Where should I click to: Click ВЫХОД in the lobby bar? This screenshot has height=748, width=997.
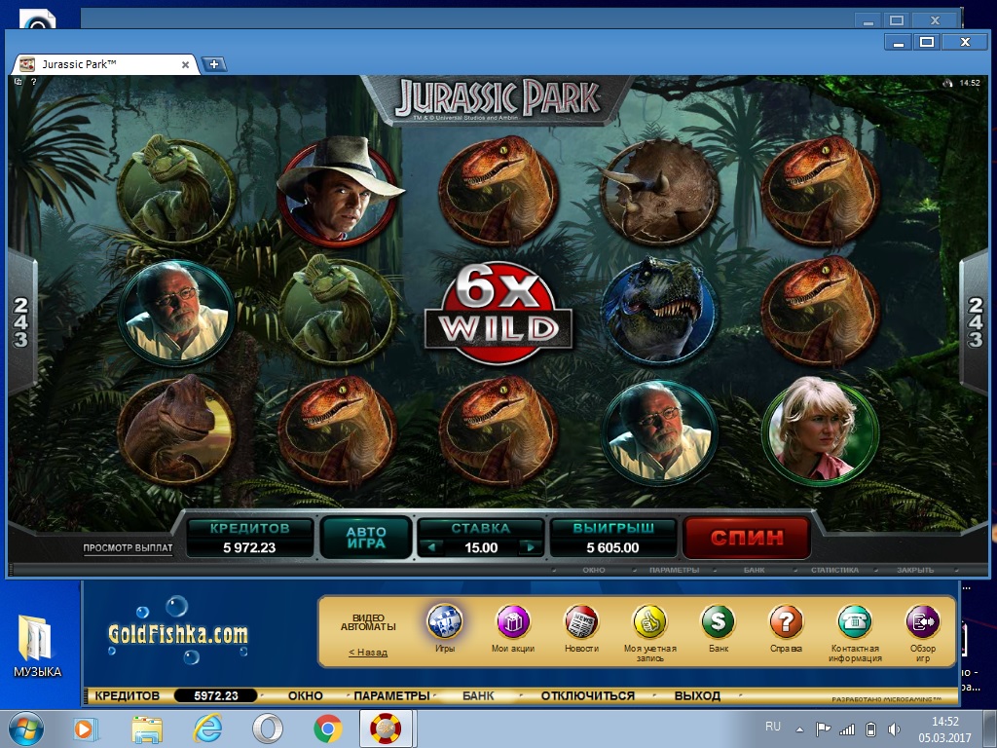point(697,695)
